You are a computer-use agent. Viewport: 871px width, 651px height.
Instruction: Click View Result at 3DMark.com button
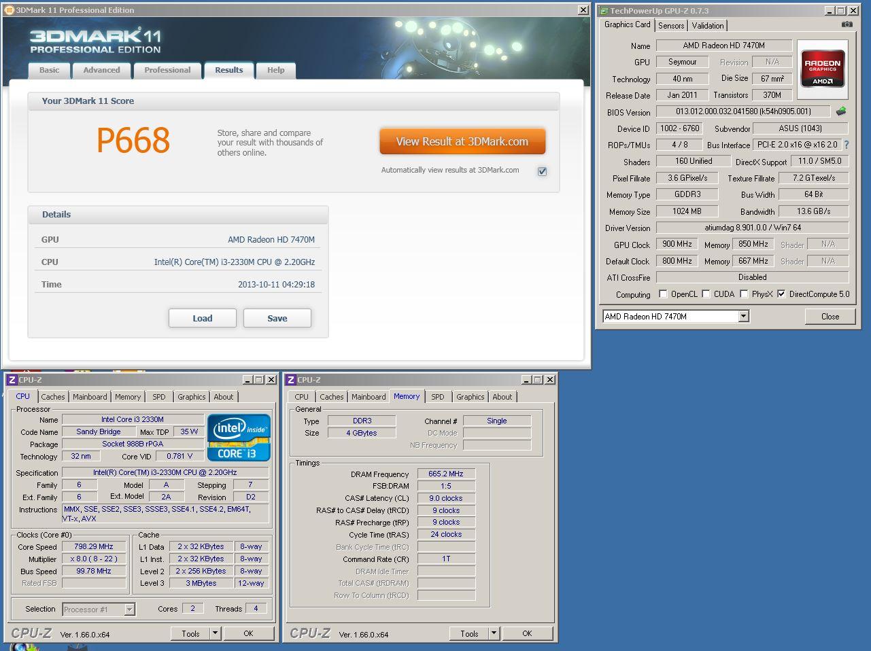pyautogui.click(x=462, y=141)
